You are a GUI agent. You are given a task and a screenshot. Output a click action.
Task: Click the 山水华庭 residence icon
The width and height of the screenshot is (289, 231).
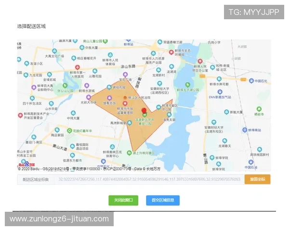tap(51, 103)
